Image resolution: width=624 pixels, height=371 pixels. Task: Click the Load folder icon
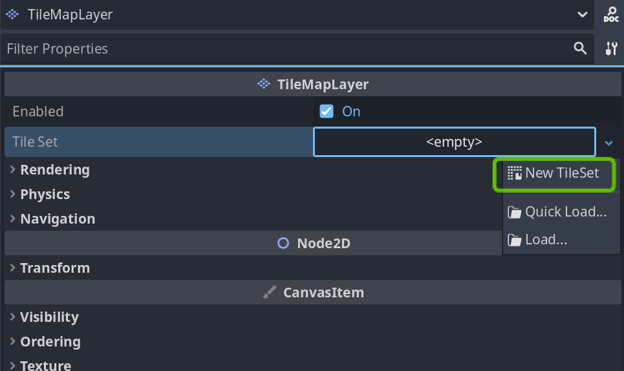515,240
